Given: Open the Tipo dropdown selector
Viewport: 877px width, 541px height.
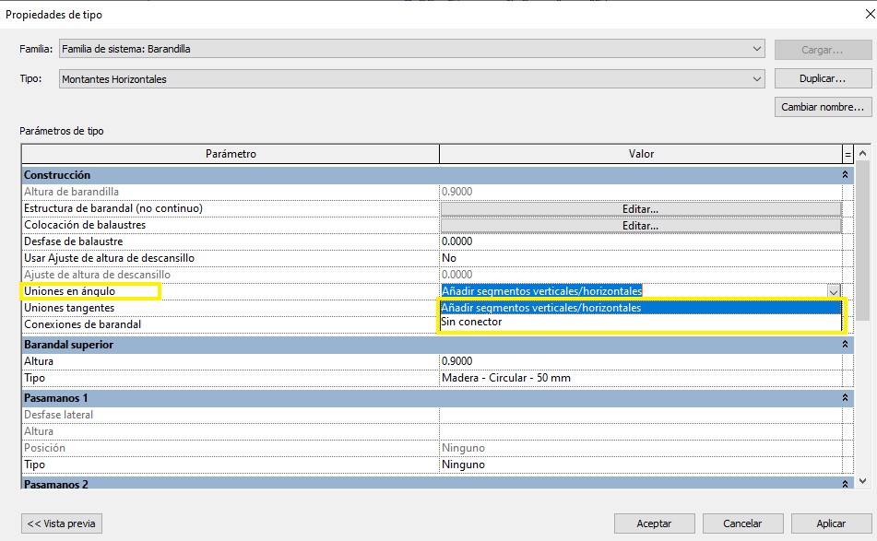Looking at the screenshot, I should (756, 79).
